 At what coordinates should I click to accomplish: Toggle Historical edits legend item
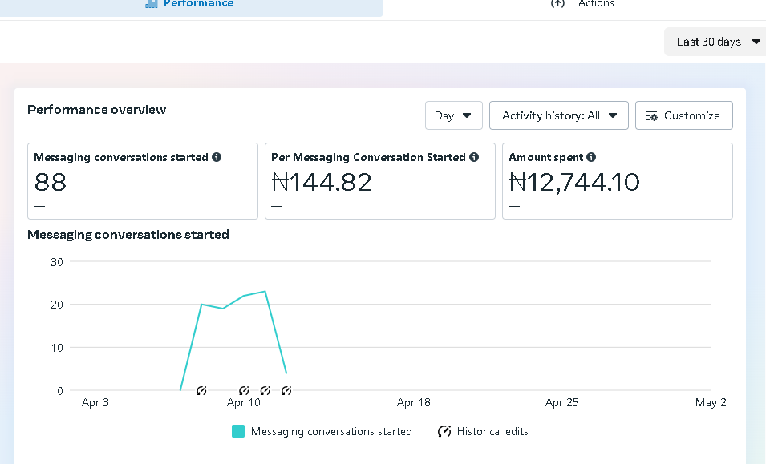[x=483, y=431]
